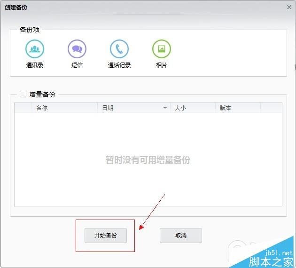The width and height of the screenshot is (296, 268).
Task: Select the 相片 photos backup icon
Action: (162, 49)
